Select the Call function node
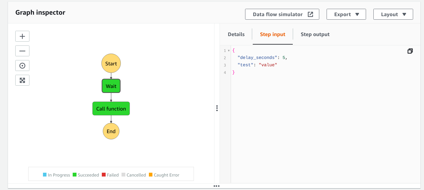 tap(111, 108)
